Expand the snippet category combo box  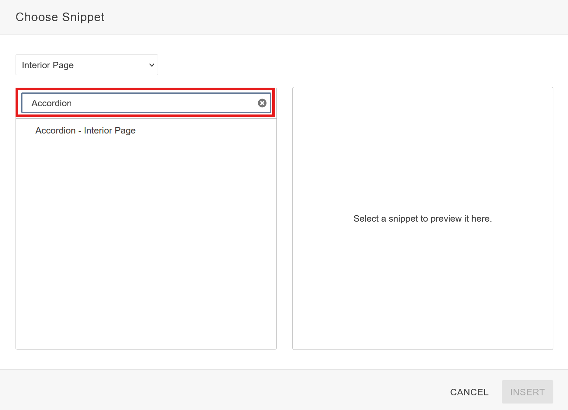click(86, 65)
